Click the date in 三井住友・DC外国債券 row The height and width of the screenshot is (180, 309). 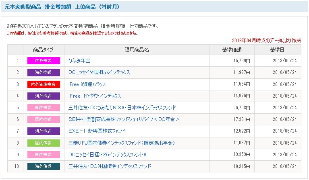point(285,166)
